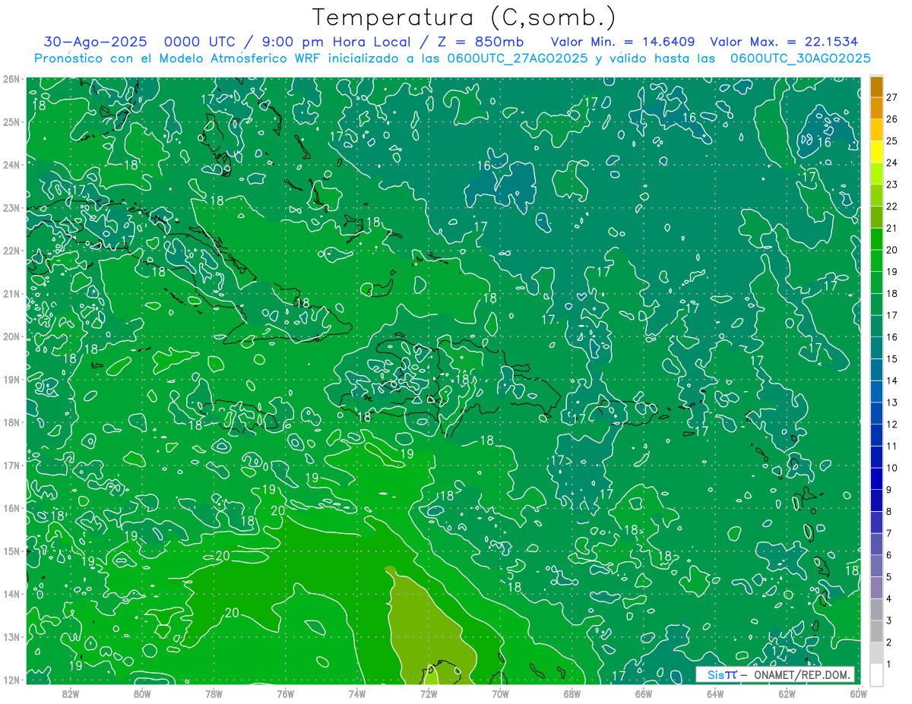The image size is (912, 704).
Task: Click the "ONAMET/REP.DOM." credit label
Action: tap(803, 674)
